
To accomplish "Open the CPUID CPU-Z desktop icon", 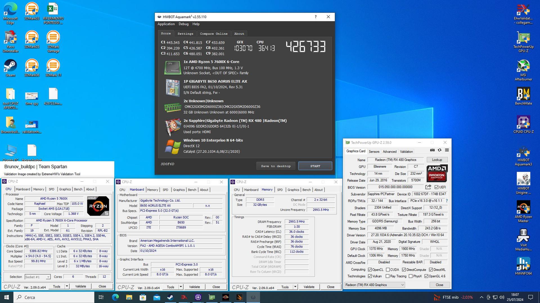I will click(x=523, y=124).
